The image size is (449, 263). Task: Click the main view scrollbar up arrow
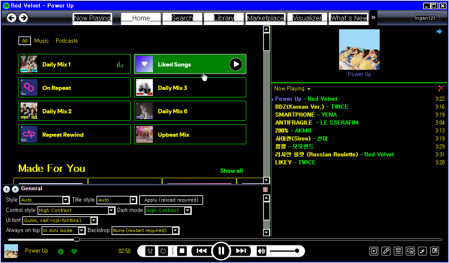point(266,29)
